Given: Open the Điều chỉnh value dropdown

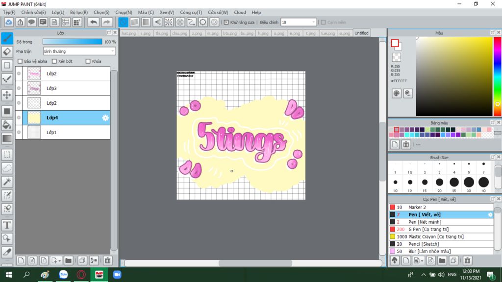Looking at the screenshot, I should 299,23.
